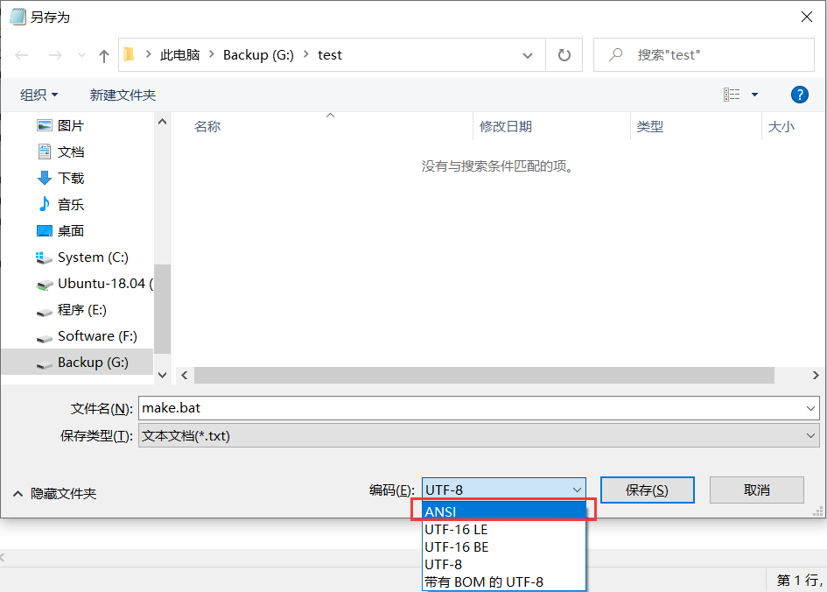Click the change view layout icon

[x=731, y=95]
